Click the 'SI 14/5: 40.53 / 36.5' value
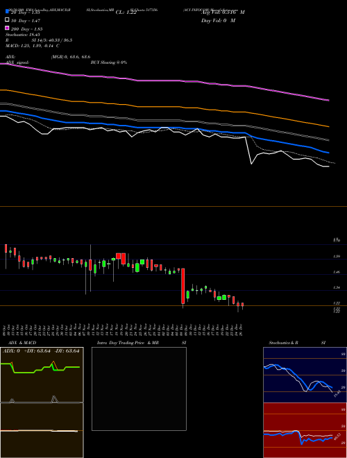This screenshot has width=347, height=458. (x=52, y=40)
